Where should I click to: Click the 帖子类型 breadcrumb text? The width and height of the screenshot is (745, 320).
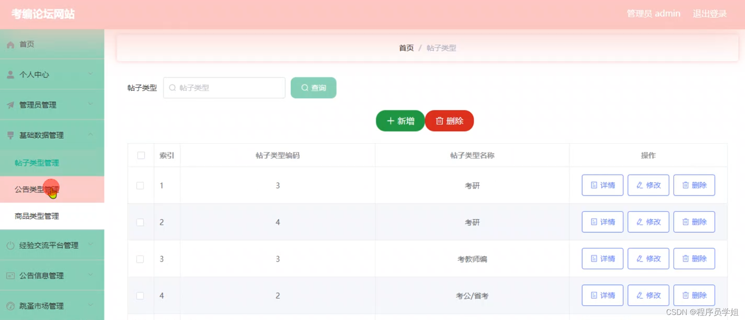[x=441, y=48]
